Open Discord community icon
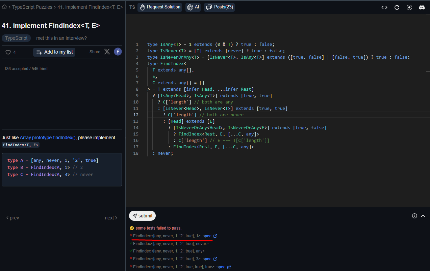Image resolution: width=430 pixels, height=271 pixels. point(422,7)
